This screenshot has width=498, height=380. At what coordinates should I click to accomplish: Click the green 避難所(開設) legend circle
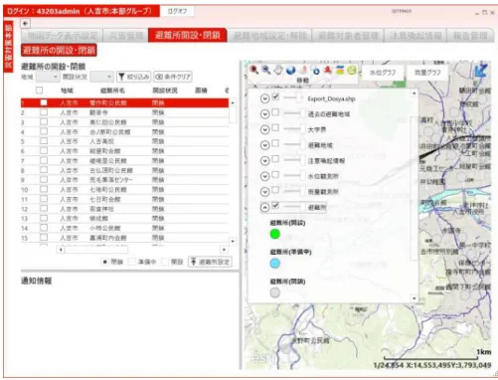(x=274, y=234)
